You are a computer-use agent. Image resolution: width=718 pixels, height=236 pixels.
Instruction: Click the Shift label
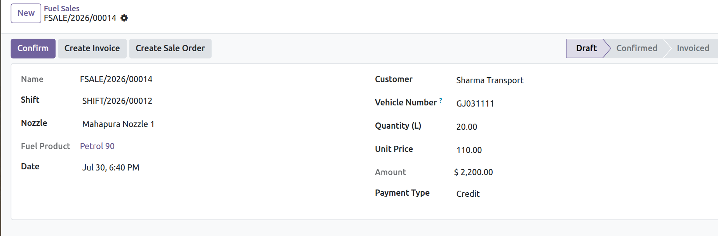click(x=30, y=100)
